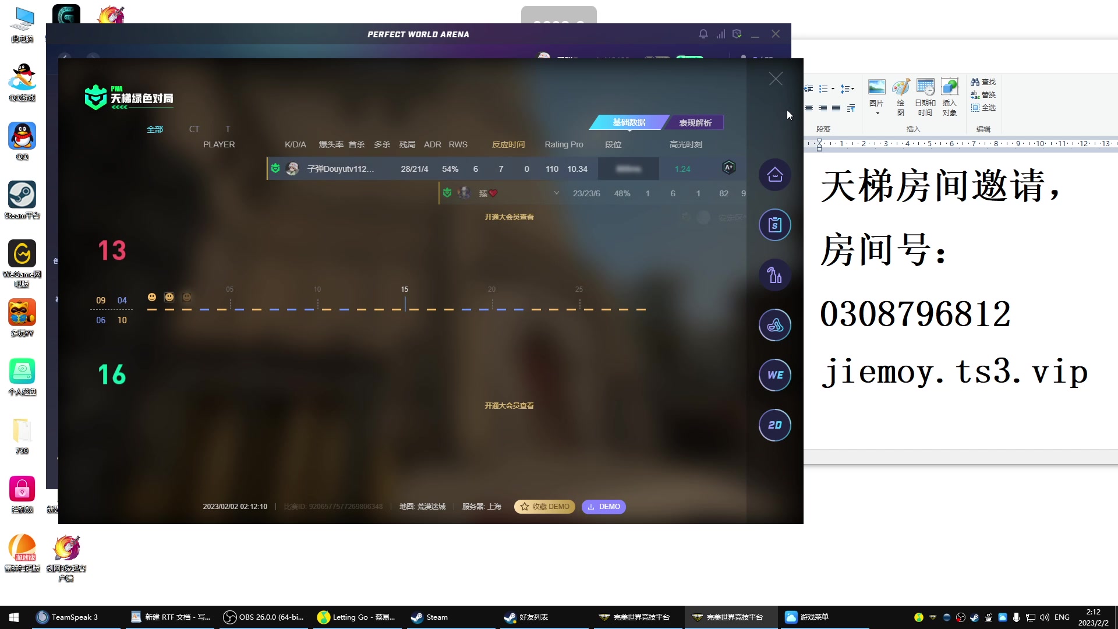This screenshot has width=1118, height=629.
Task: Open 绘图 paint drawing in WordPad
Action: point(901,97)
